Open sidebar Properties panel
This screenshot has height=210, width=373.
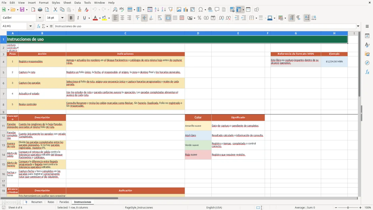point(367,36)
